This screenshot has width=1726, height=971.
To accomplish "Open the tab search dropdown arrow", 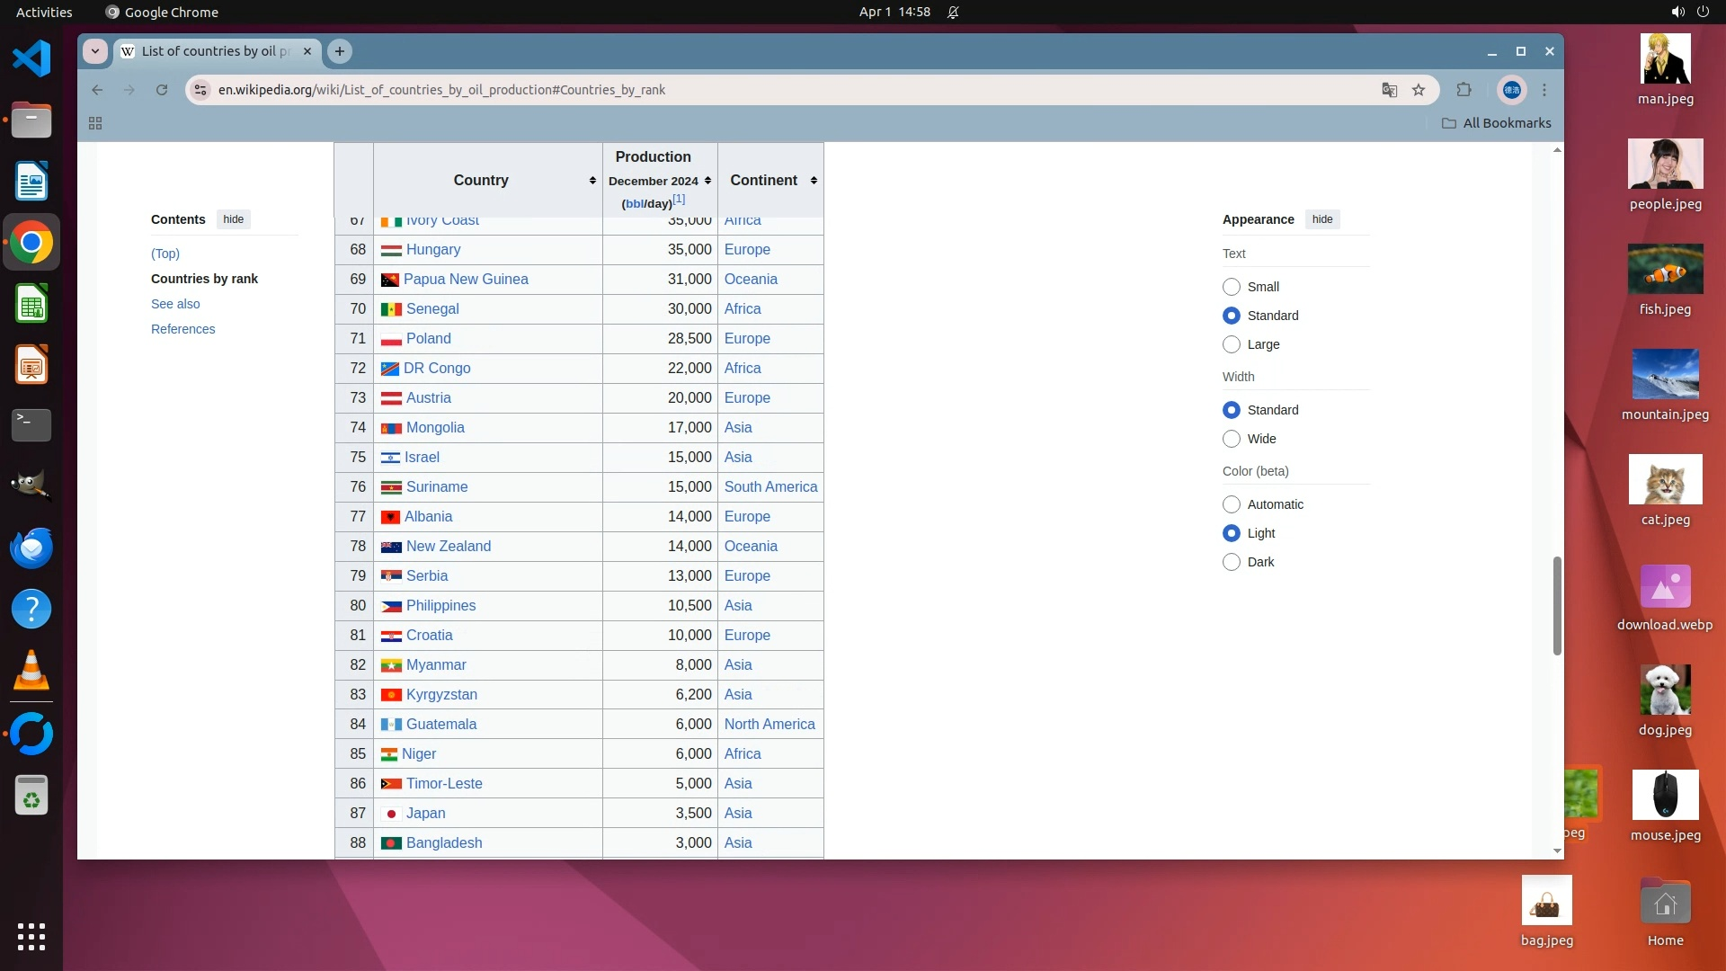I will 95,51.
